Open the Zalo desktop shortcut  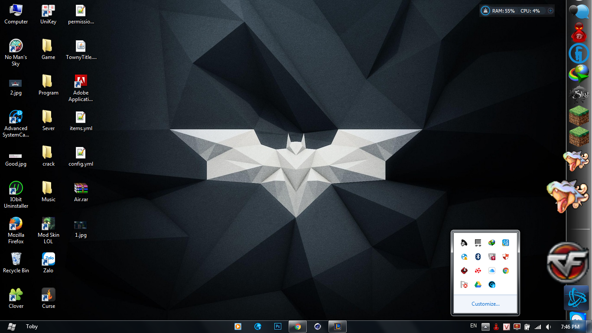click(48, 263)
